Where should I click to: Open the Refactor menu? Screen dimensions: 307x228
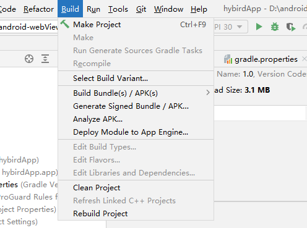(x=38, y=9)
